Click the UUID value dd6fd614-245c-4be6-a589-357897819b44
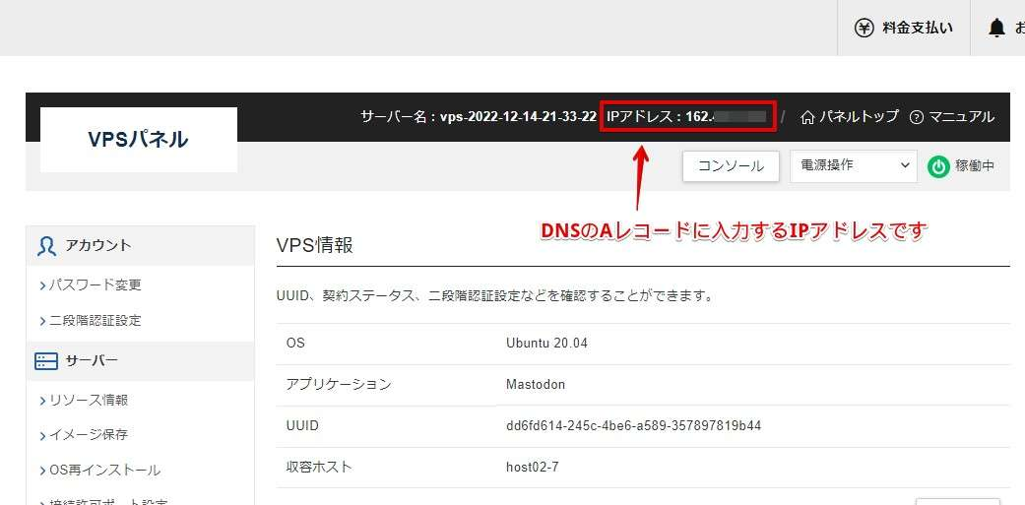This screenshot has width=1025, height=505. [633, 426]
